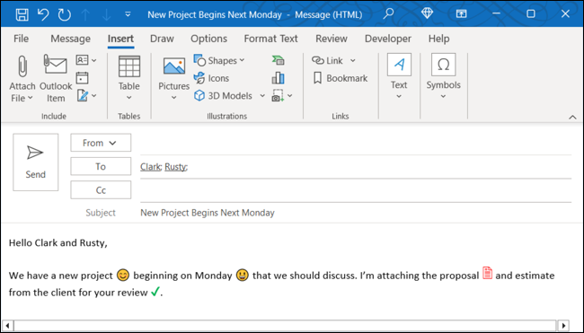Insert a SmartArt graphic
Screen dimensions: 584x333
point(278,60)
